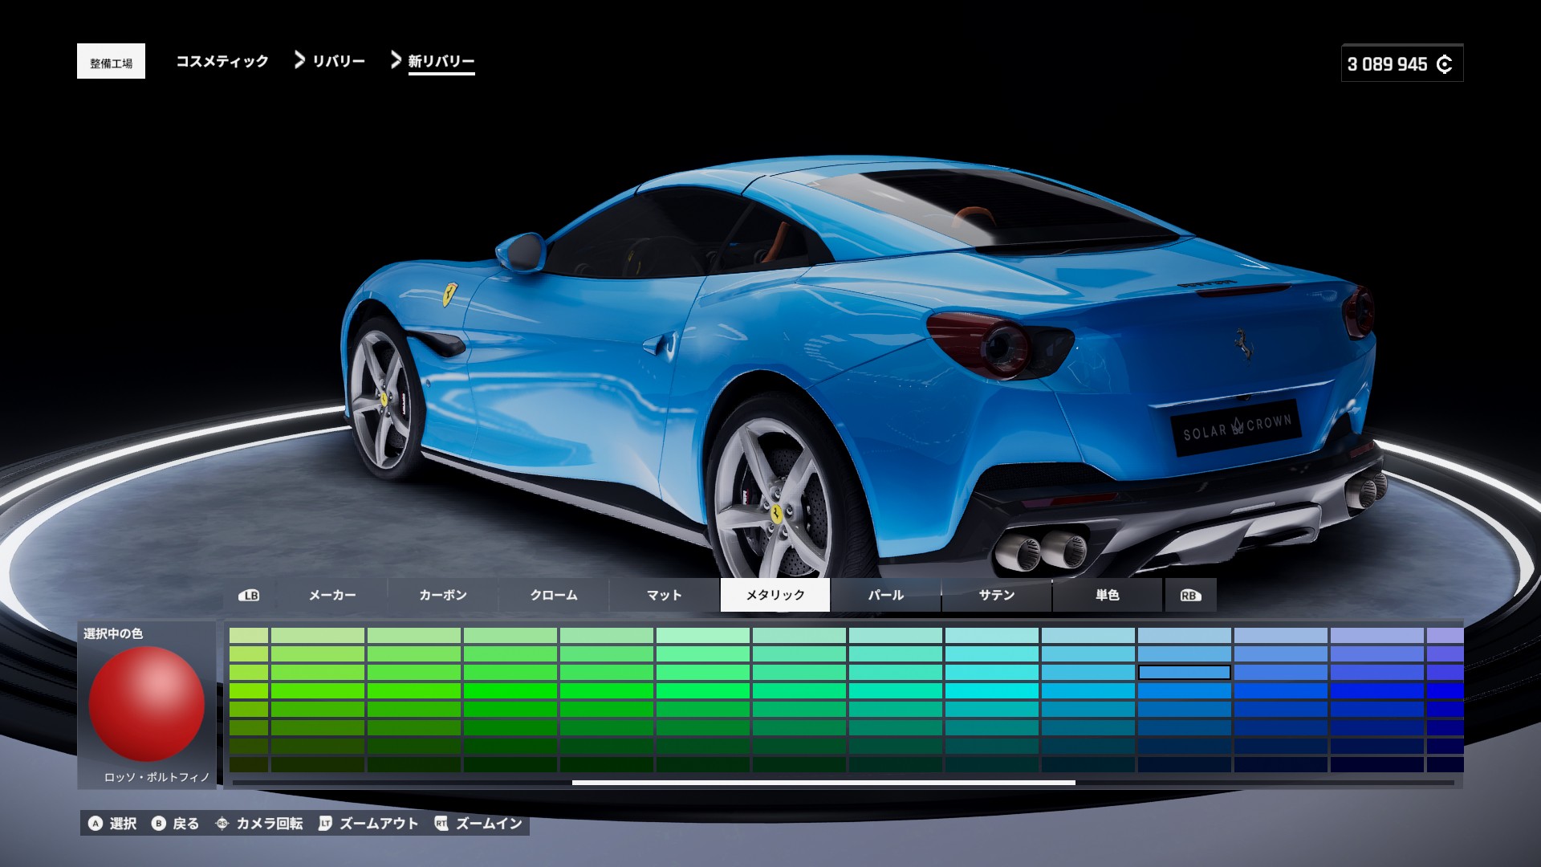This screenshot has height=867, width=1541.
Task: Choose the 単色 paint tab
Action: 1108,595
